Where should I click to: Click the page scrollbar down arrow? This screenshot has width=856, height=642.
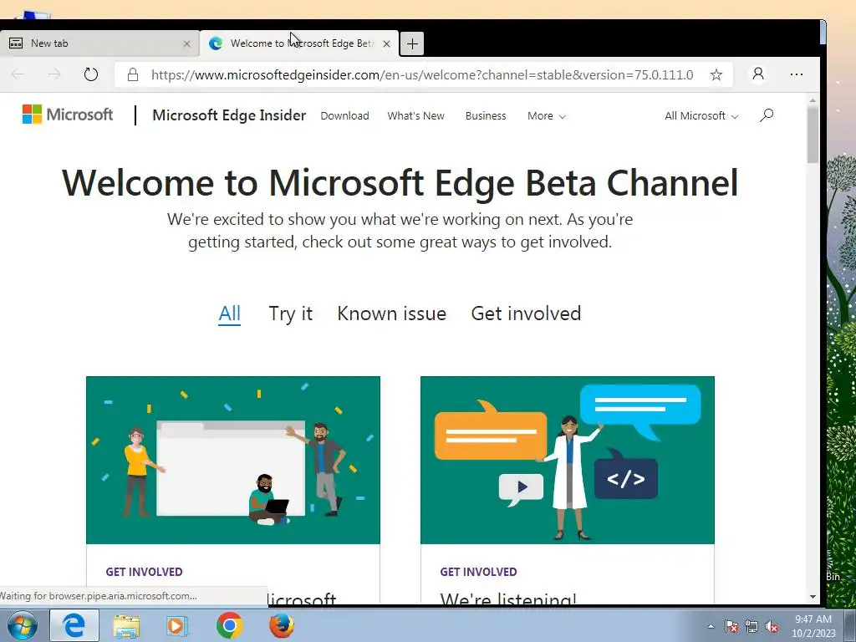[813, 597]
